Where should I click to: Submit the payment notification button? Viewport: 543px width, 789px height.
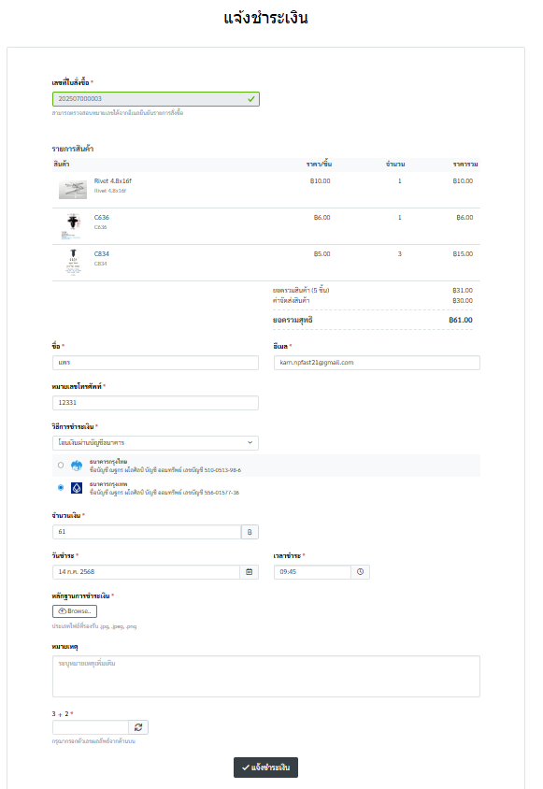coord(265,767)
